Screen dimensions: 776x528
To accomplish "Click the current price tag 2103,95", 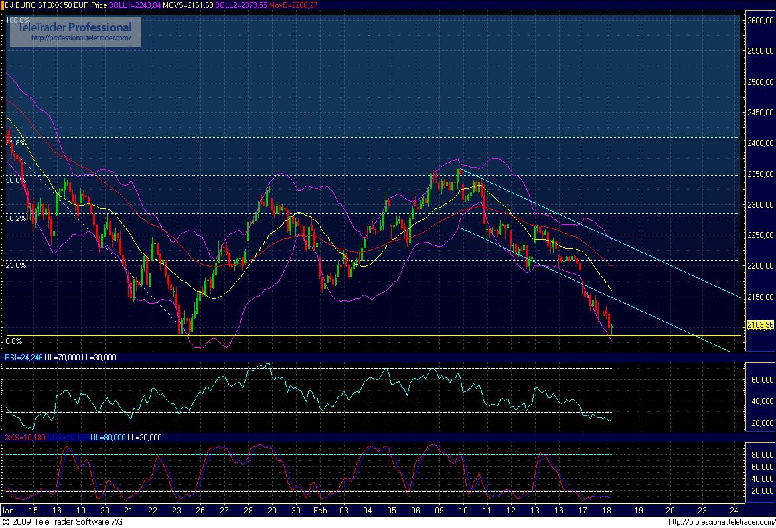I will [x=760, y=325].
